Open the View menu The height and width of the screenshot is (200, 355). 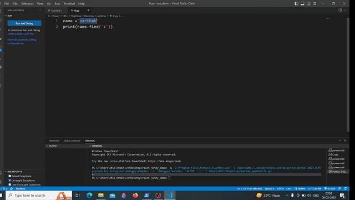pos(40,4)
